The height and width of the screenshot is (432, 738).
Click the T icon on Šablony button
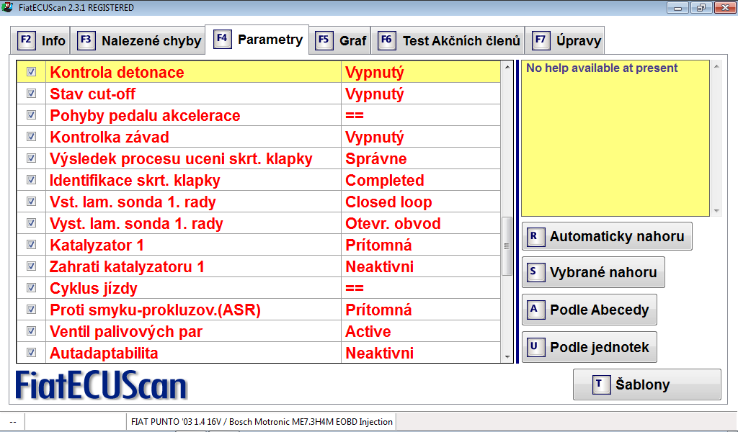pyautogui.click(x=600, y=384)
